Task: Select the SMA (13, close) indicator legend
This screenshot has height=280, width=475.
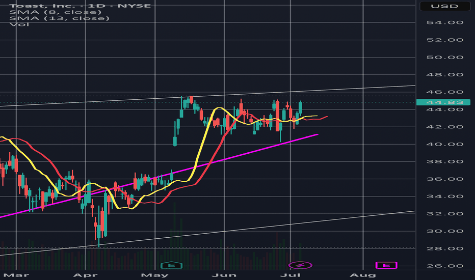Action: click(x=59, y=18)
